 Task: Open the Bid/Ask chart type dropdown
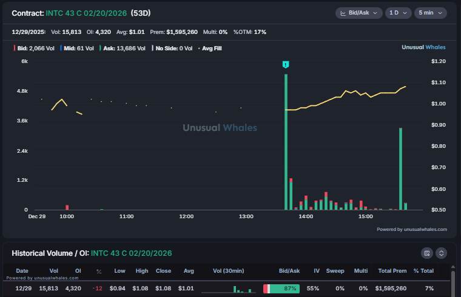[358, 13]
